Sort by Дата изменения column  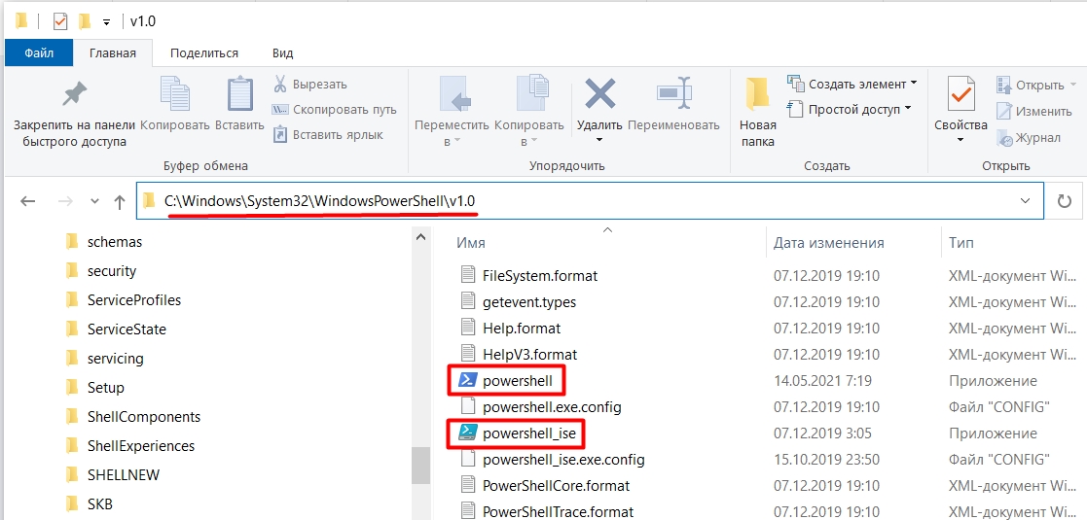click(828, 243)
